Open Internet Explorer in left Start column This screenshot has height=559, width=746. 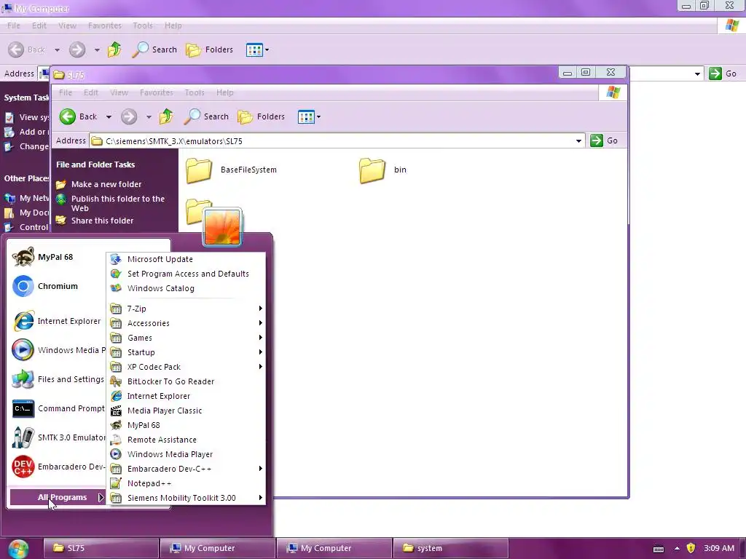pyautogui.click(x=56, y=321)
